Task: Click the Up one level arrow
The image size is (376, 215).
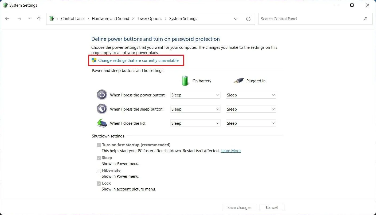Action: click(39, 19)
